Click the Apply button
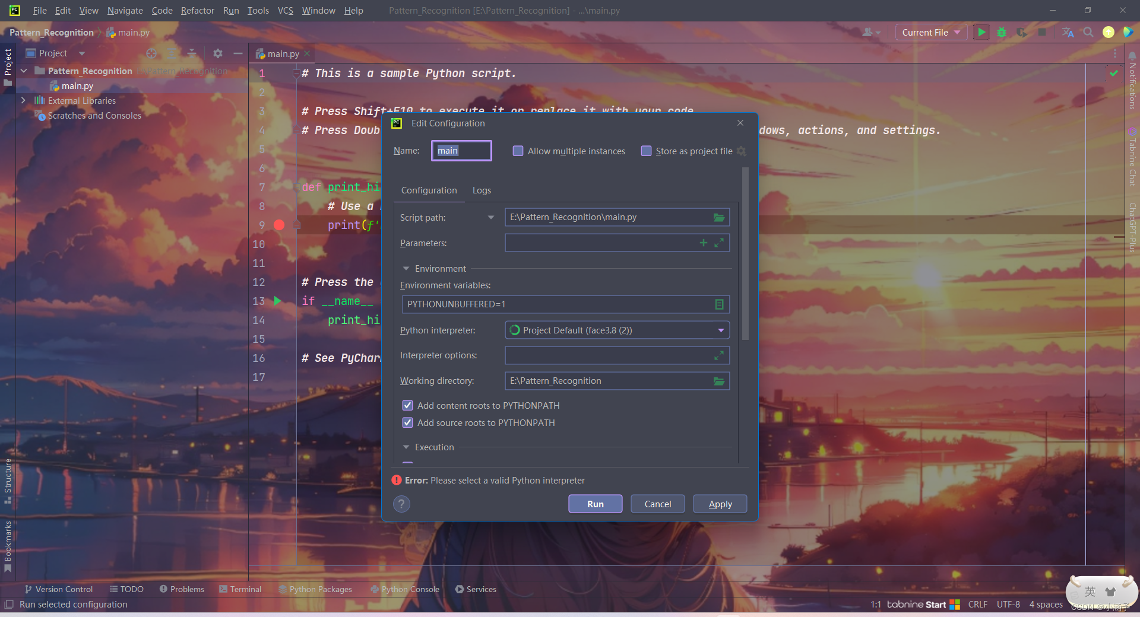 click(x=720, y=504)
